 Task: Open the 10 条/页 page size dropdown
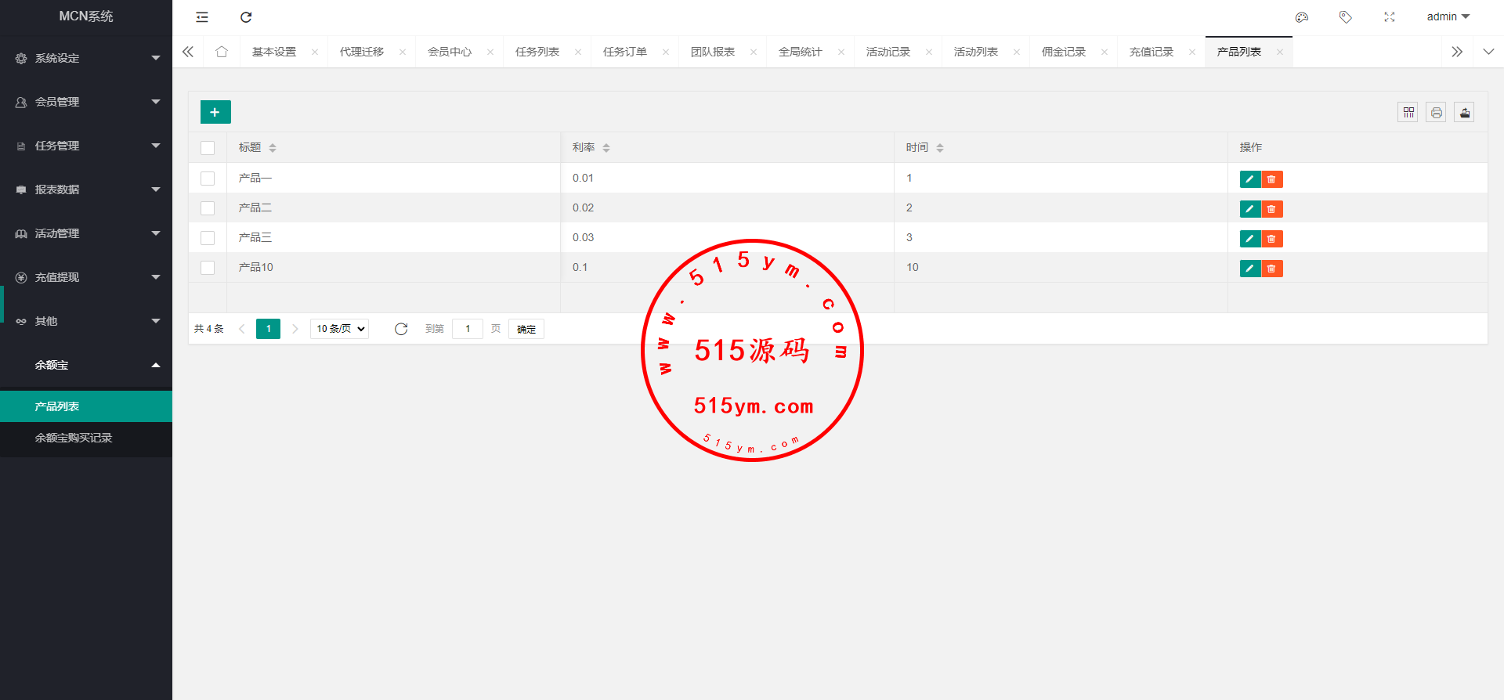(340, 329)
